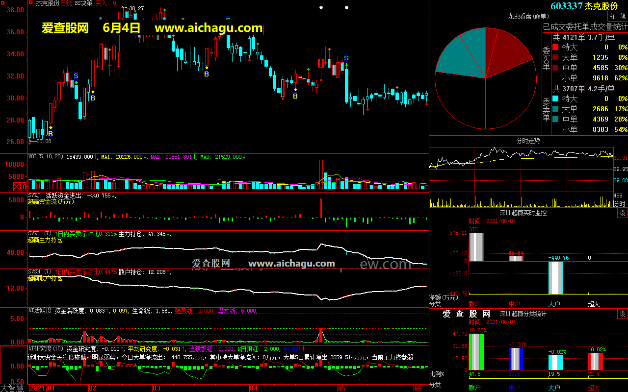Jump to the 02 month marker

tap(93, 388)
